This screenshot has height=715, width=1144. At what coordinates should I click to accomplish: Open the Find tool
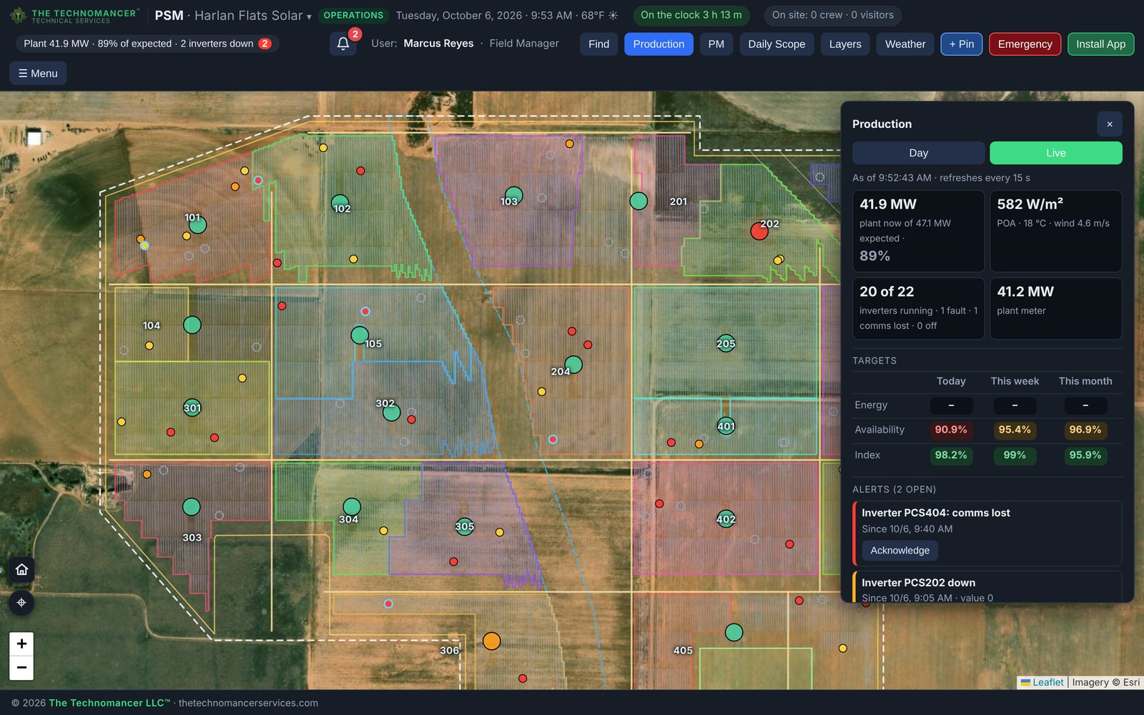tap(598, 44)
